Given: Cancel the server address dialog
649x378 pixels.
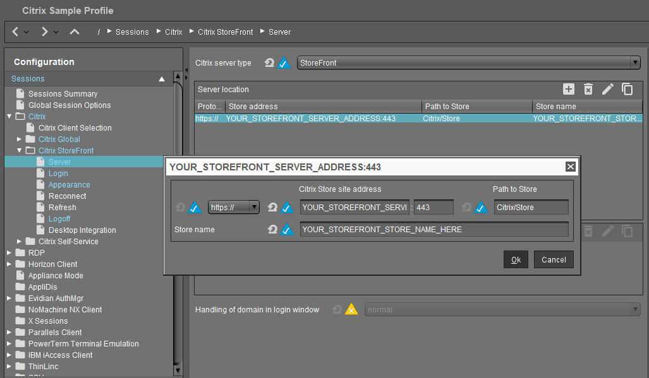Looking at the screenshot, I should (554, 259).
